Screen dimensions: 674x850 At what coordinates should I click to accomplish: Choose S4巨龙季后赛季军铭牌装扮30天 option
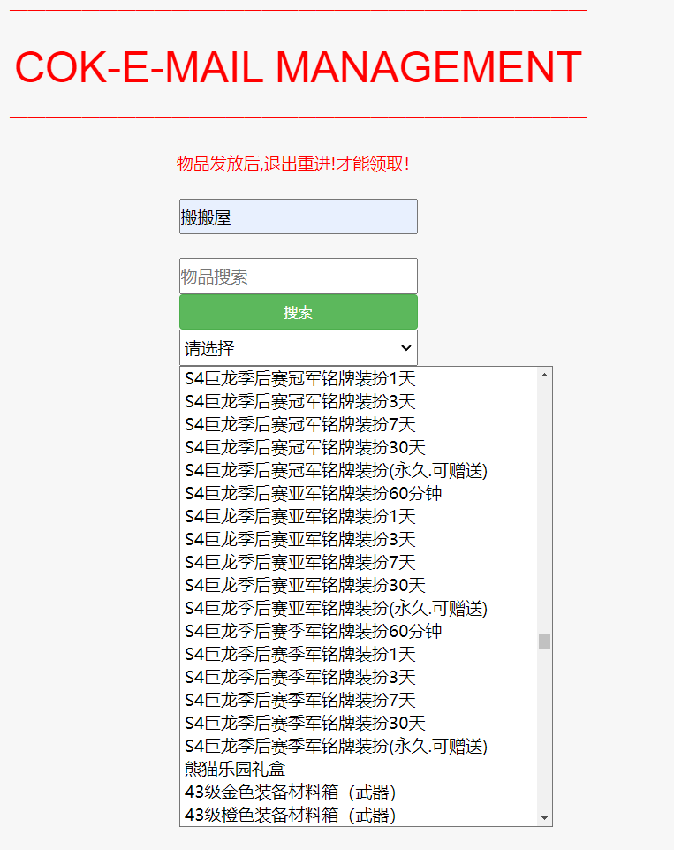(x=305, y=724)
